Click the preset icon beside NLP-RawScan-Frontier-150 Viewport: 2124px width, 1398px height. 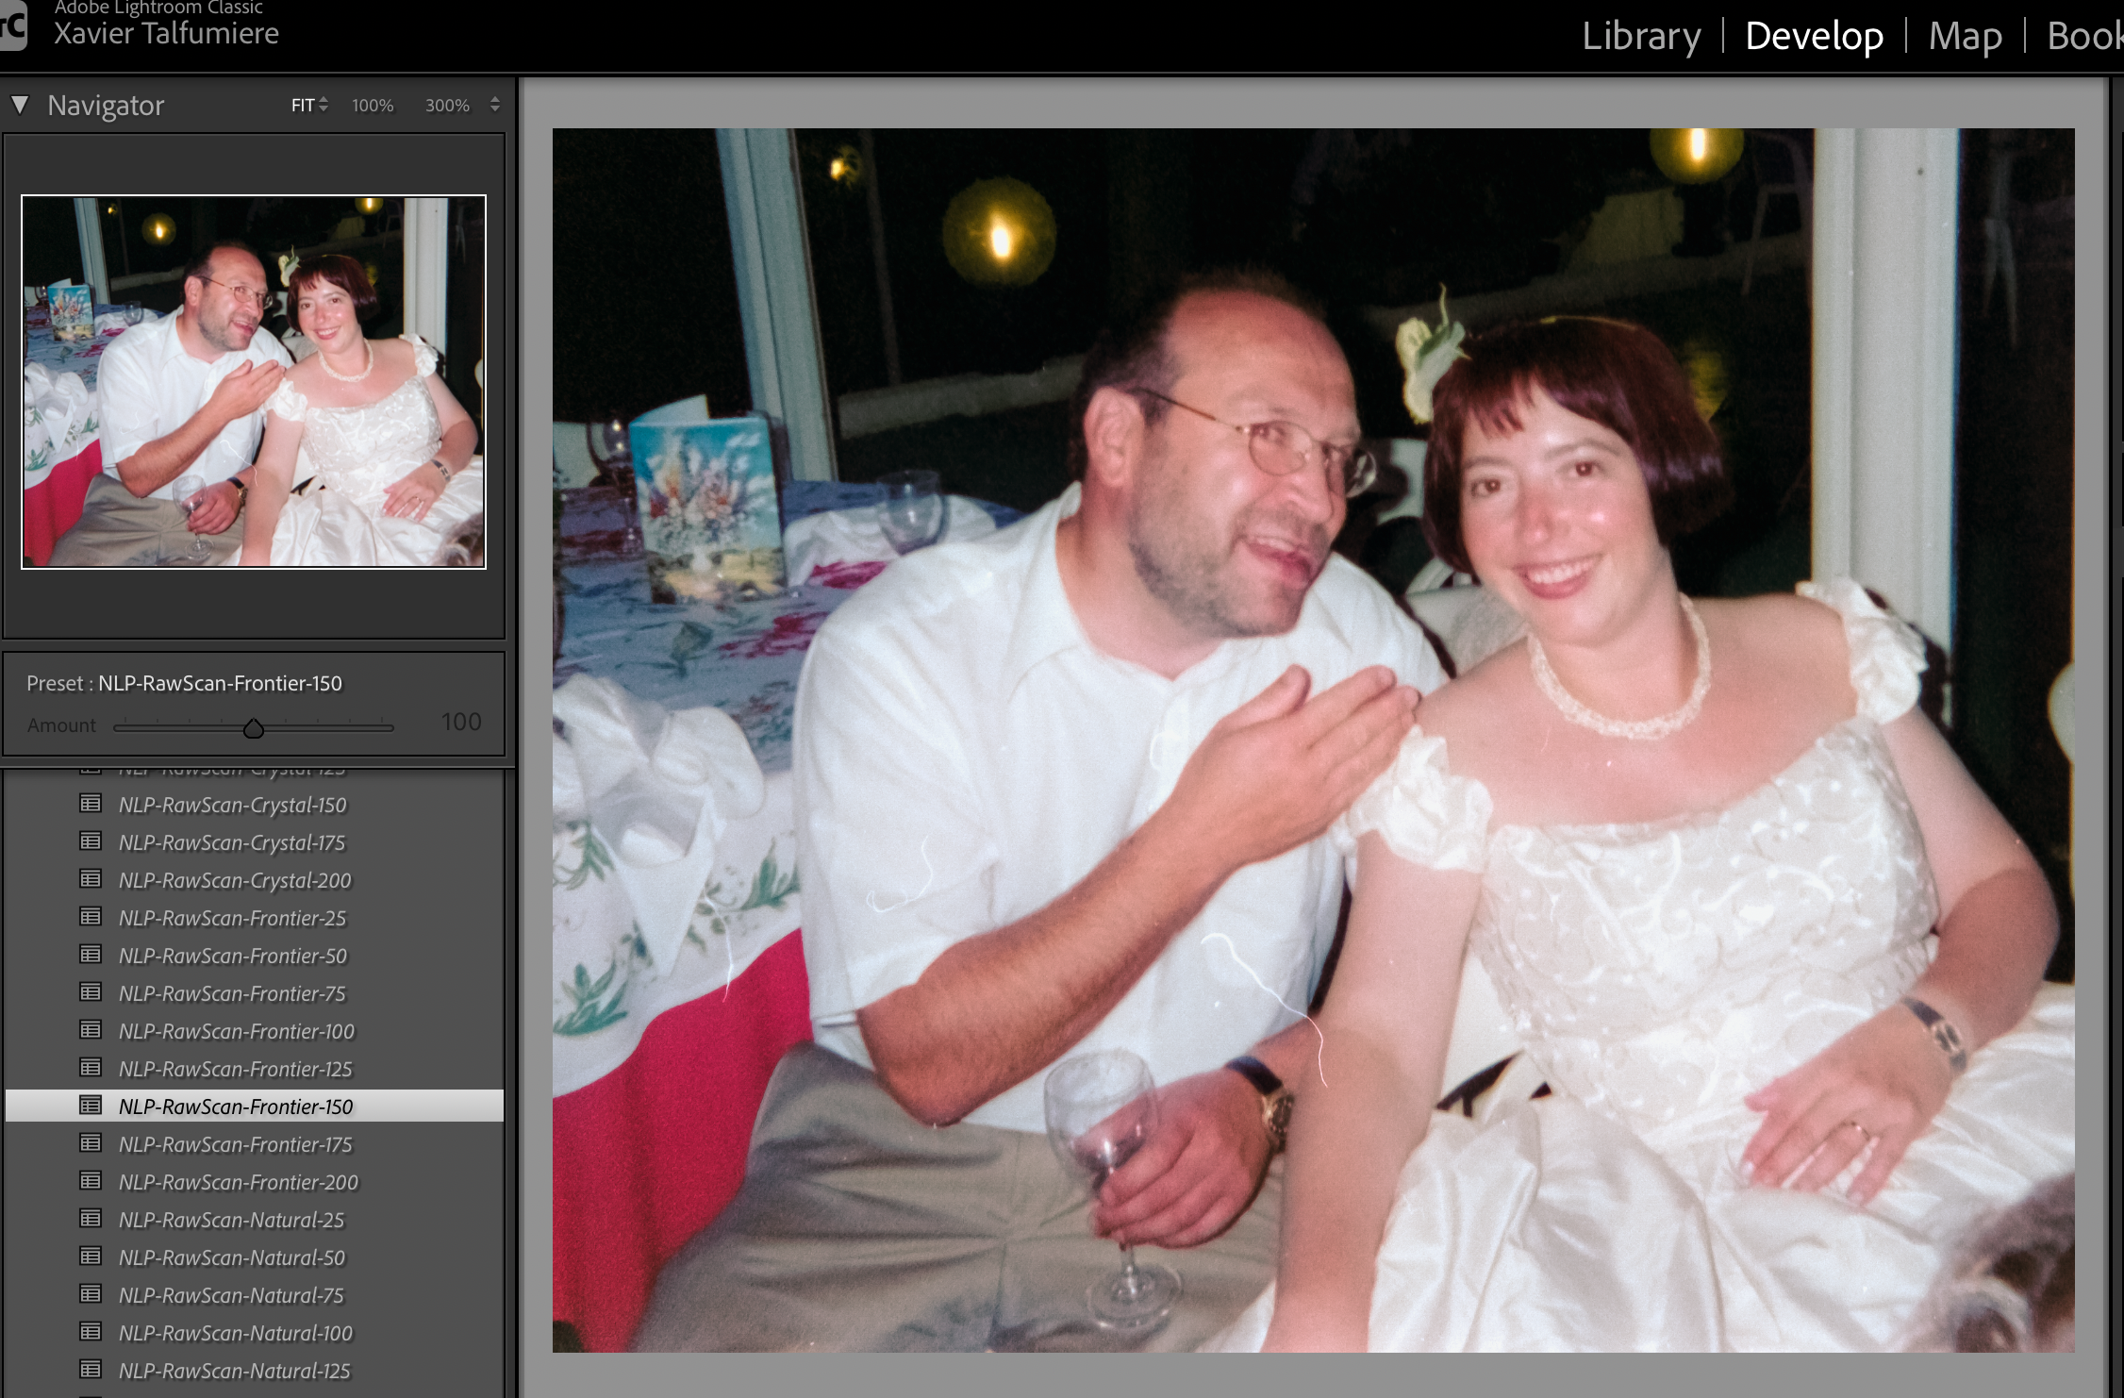pyautogui.click(x=91, y=1106)
